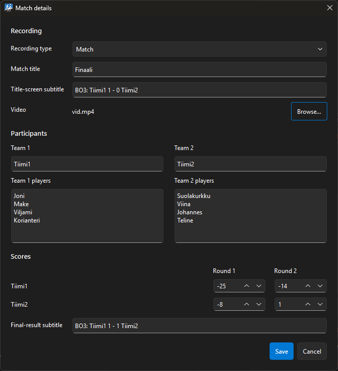Click the Team 1 players label

(x=31, y=181)
